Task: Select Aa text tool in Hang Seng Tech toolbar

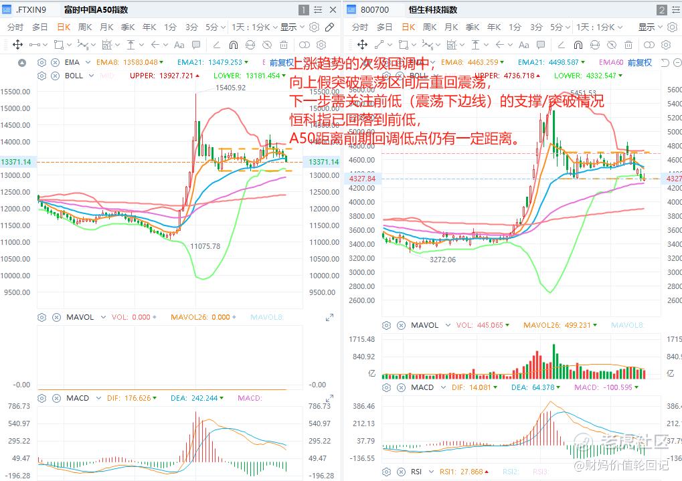Action: (x=523, y=44)
